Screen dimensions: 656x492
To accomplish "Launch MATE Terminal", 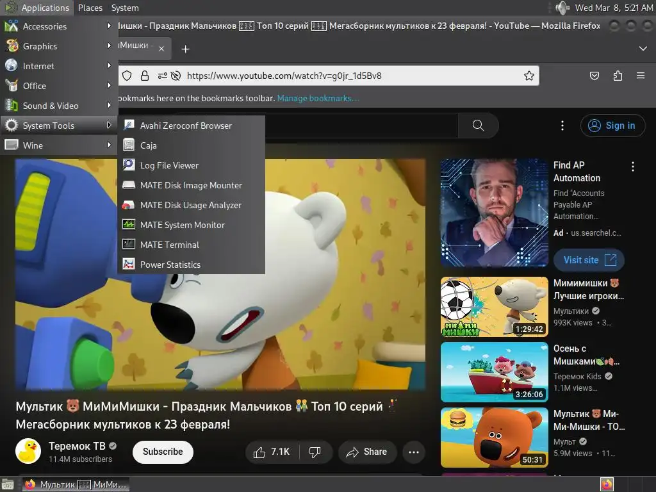I will click(191, 245).
